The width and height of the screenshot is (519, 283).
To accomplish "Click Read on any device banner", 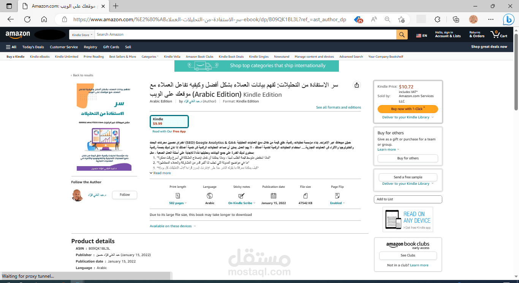I will click(x=408, y=220).
